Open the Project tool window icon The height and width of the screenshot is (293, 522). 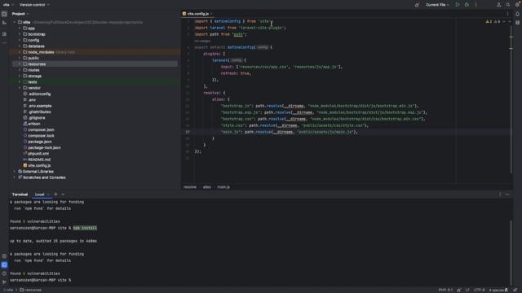[4, 14]
